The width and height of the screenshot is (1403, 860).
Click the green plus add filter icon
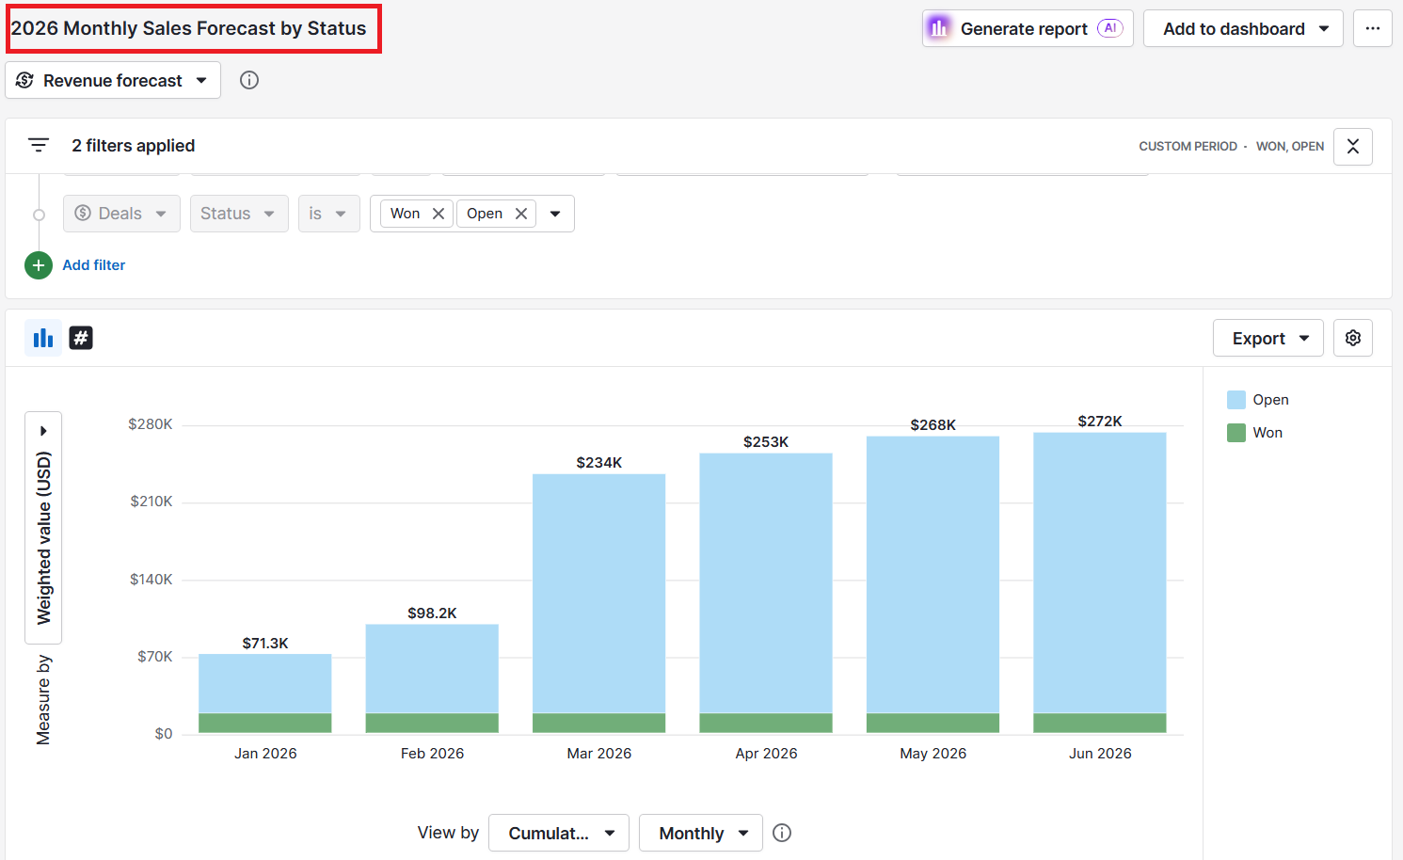(39, 265)
